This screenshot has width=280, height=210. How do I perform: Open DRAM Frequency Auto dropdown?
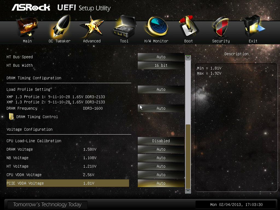[161, 108]
